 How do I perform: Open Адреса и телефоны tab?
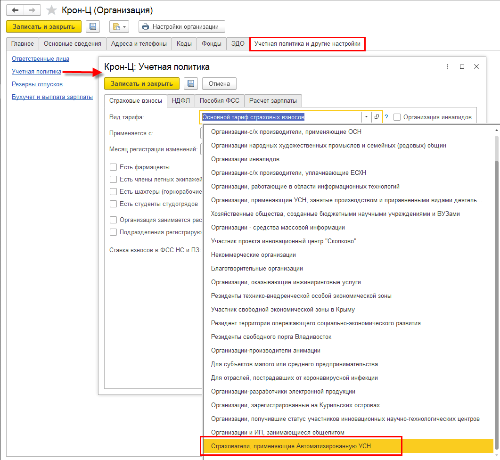click(139, 44)
